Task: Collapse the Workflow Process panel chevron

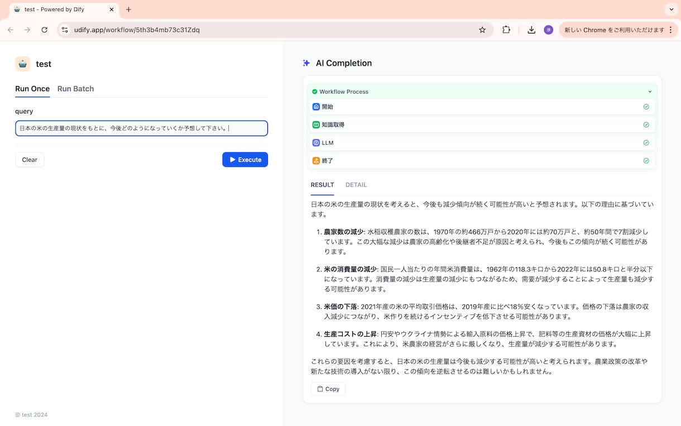Action: tap(650, 92)
